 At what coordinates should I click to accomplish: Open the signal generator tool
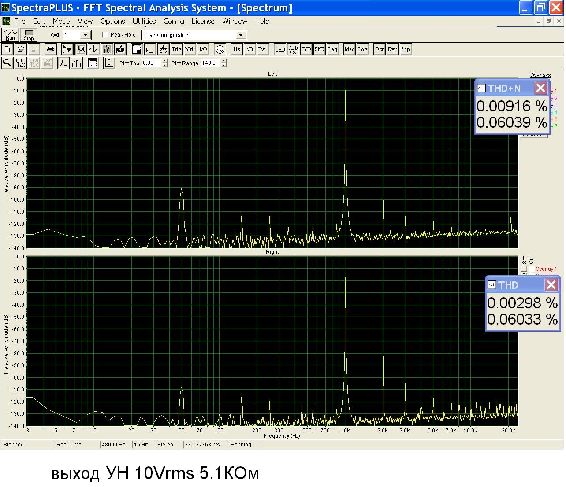(220, 49)
